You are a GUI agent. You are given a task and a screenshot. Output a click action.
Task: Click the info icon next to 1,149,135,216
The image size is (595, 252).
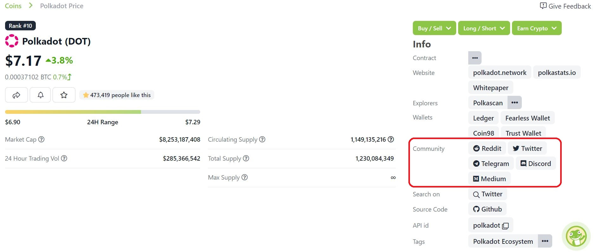pyautogui.click(x=391, y=139)
